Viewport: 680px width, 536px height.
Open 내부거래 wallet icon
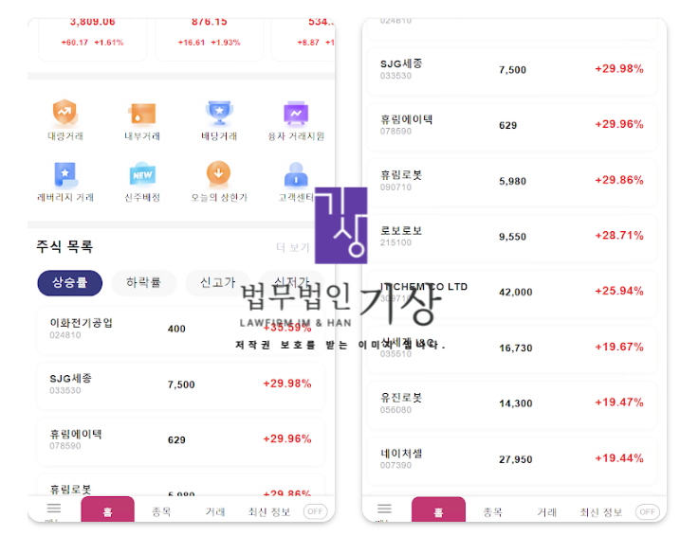142,113
